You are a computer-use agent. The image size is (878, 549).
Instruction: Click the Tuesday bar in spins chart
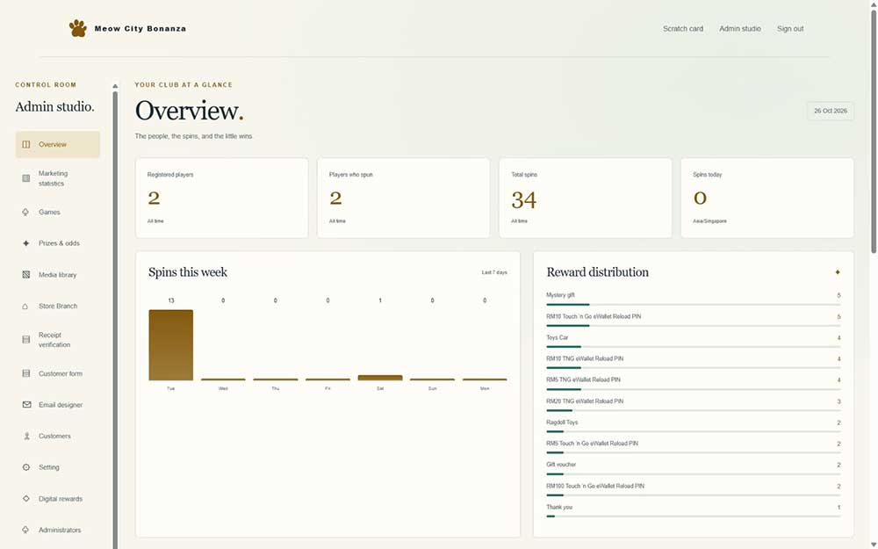pyautogui.click(x=171, y=345)
